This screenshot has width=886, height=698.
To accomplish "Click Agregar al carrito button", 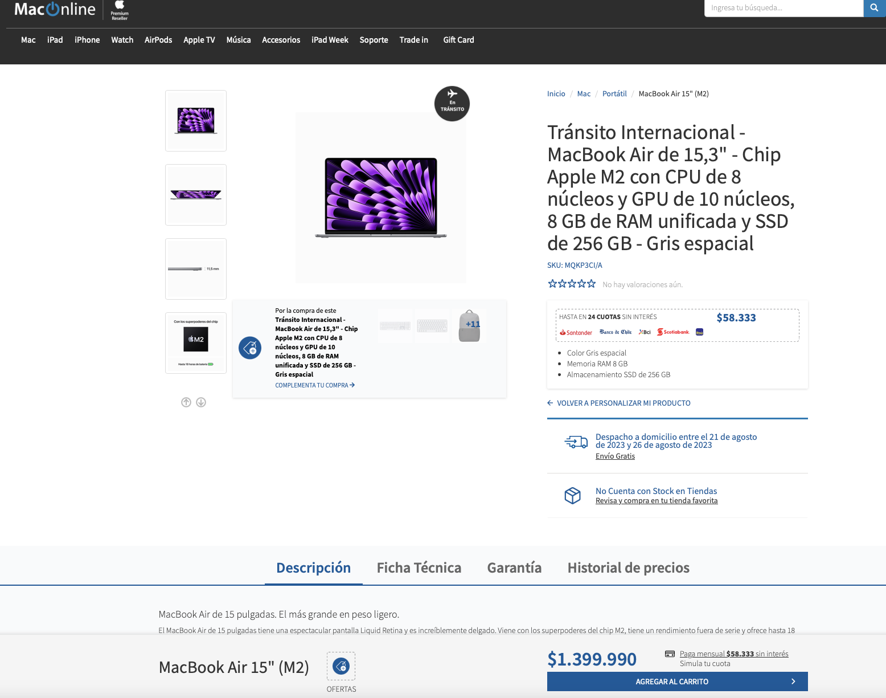I will coord(678,681).
